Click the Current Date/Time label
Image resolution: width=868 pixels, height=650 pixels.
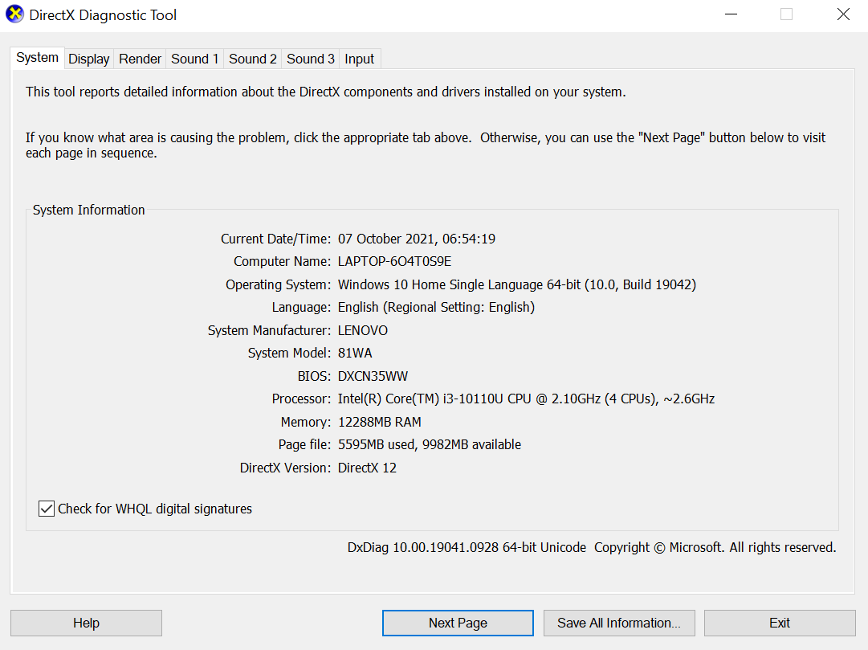275,239
